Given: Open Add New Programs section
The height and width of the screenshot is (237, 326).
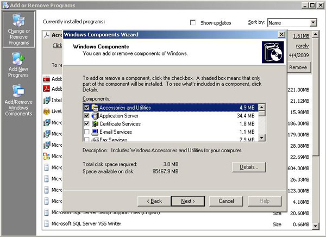Looking at the screenshot, I should [18, 65].
